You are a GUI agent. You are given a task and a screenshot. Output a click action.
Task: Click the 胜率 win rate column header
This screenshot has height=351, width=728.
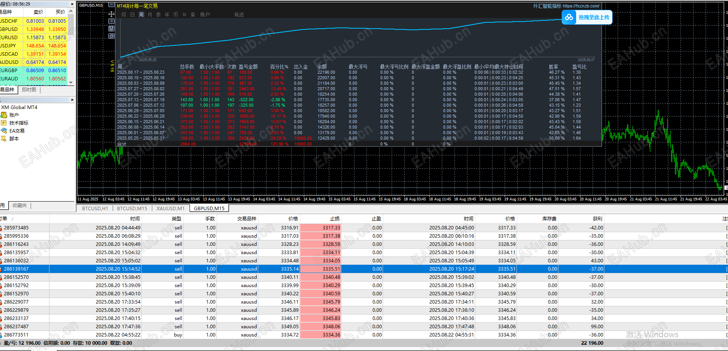tap(553, 67)
